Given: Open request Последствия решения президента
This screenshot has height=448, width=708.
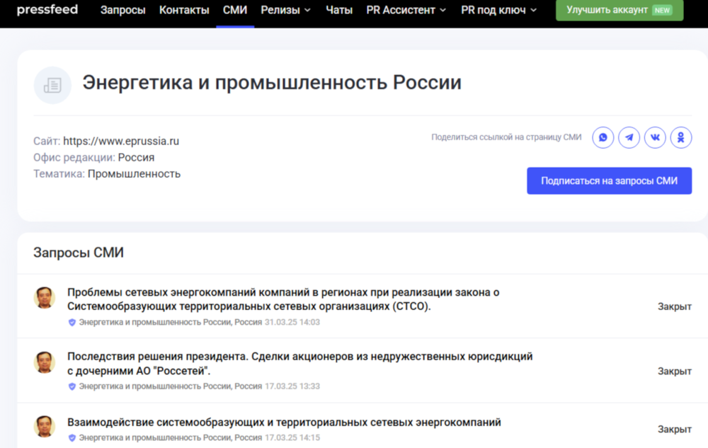Looking at the screenshot, I should 299,364.
